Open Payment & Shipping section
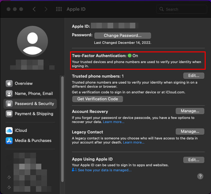 click(x=30, y=114)
